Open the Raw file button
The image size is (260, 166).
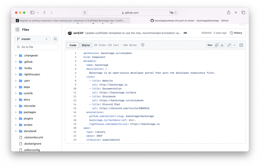210,45
